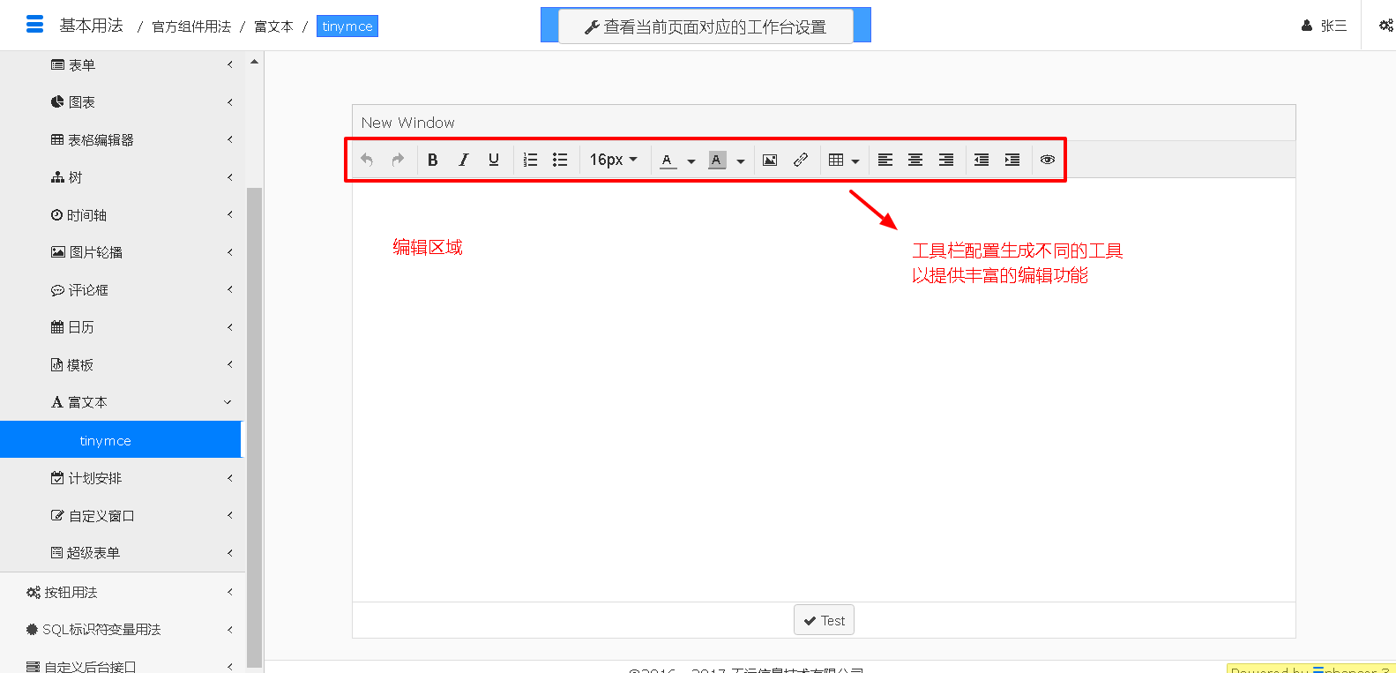This screenshot has height=673, width=1396.
Task: Open the table insert dropdown
Action: pos(844,160)
